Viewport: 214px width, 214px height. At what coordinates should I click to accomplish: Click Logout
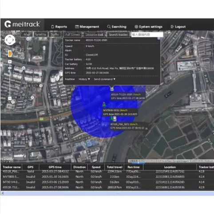(178, 27)
